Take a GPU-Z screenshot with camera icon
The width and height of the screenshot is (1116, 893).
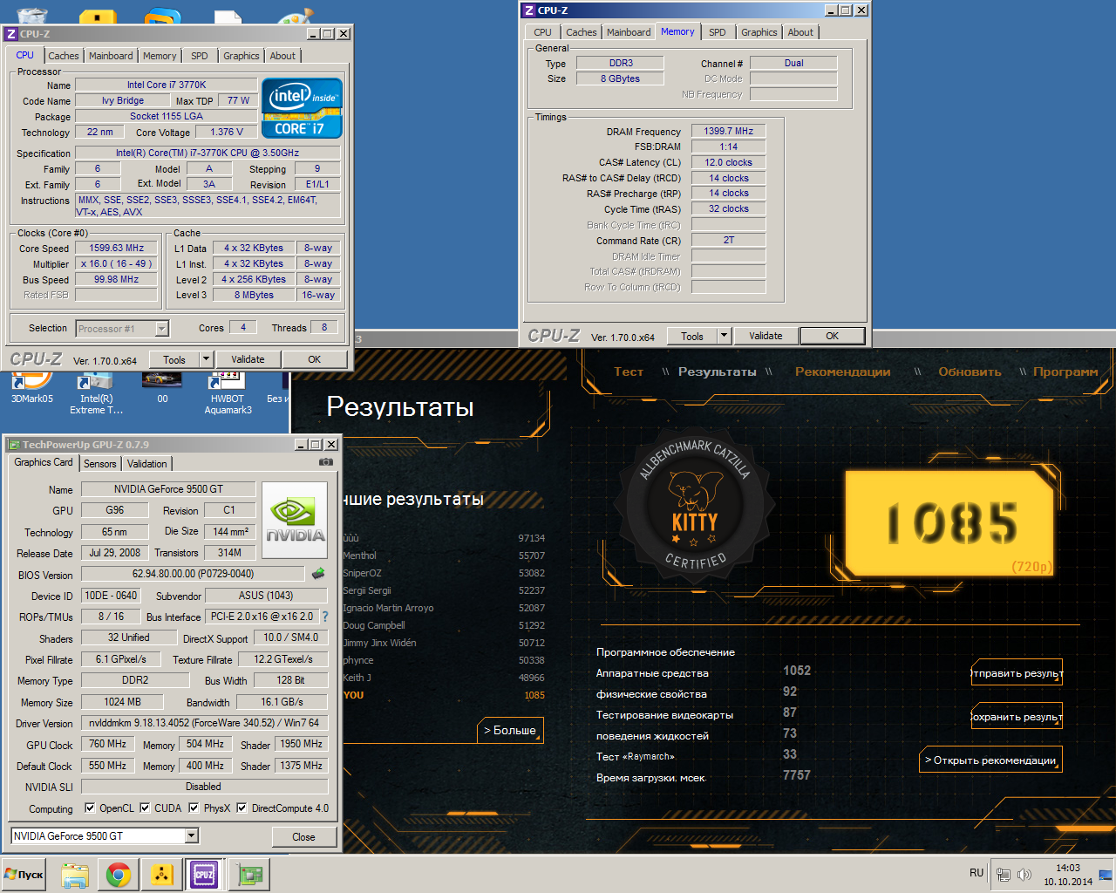(326, 462)
